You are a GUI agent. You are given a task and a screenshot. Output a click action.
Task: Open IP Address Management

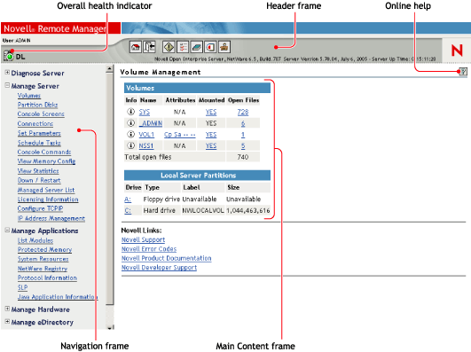pyautogui.click(x=51, y=219)
